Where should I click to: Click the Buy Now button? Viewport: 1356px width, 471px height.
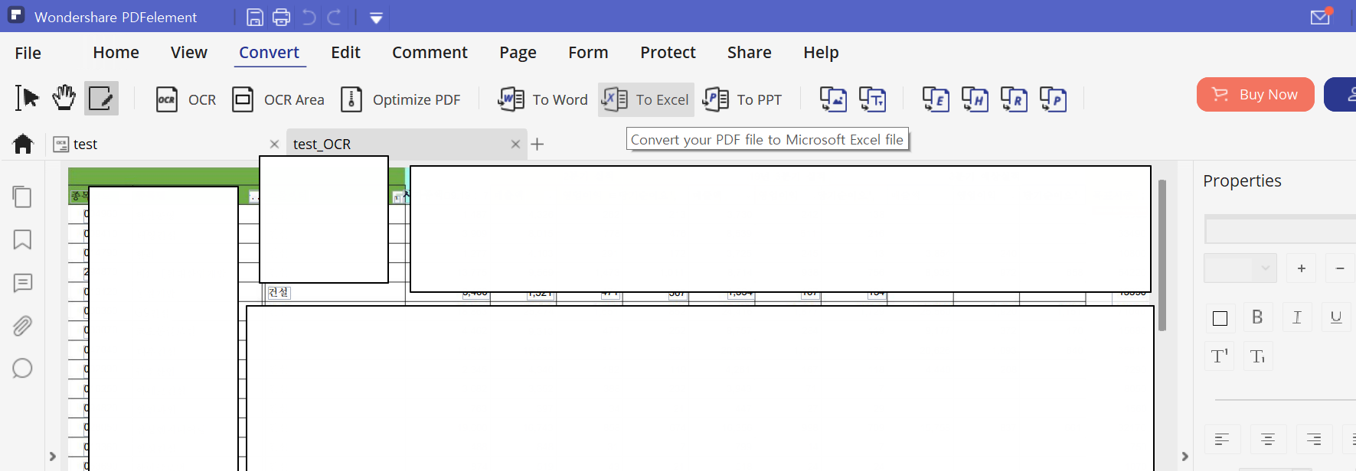[1256, 94]
